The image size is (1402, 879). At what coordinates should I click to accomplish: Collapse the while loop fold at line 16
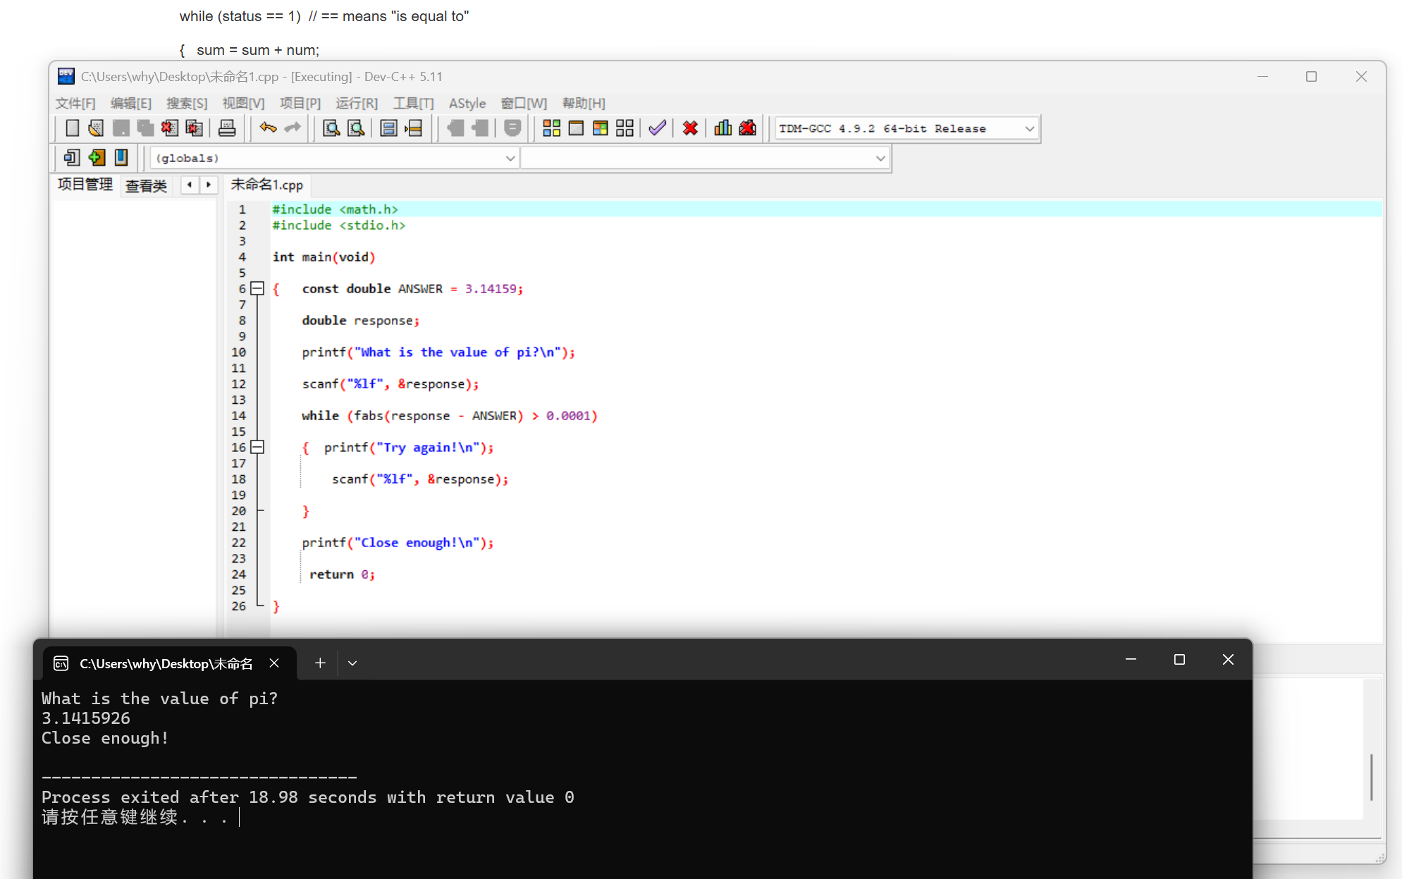(257, 447)
